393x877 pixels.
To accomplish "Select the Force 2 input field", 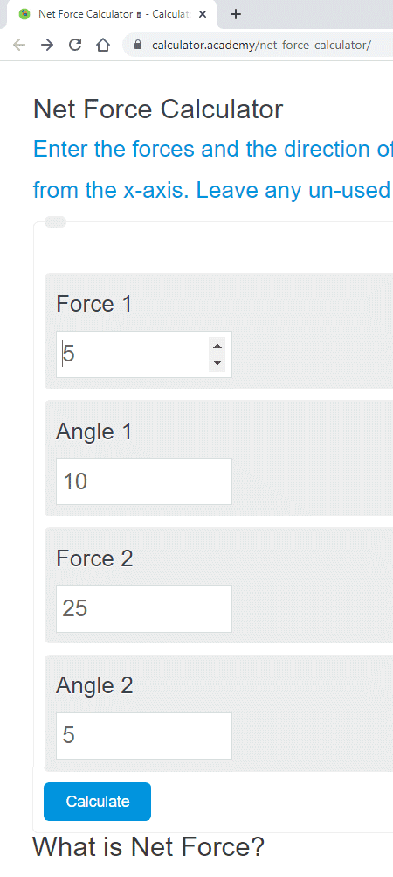I will (144, 608).
